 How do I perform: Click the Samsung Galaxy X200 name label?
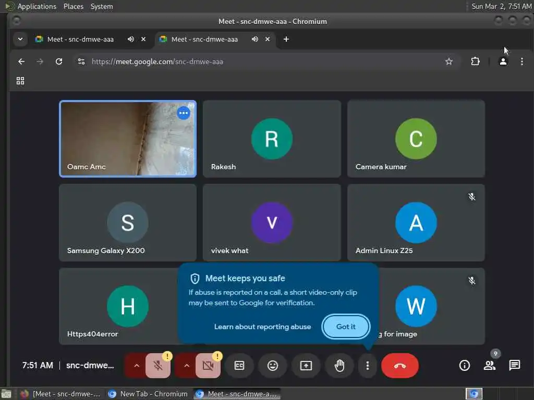click(x=106, y=251)
